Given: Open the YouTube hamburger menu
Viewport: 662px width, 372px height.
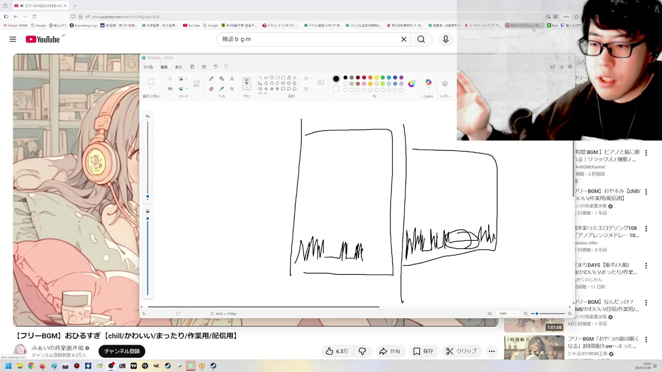Looking at the screenshot, I should pyautogui.click(x=13, y=39).
